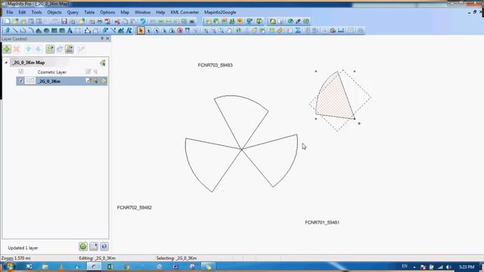Open the Objects menu
484x272 pixels.
click(x=54, y=12)
